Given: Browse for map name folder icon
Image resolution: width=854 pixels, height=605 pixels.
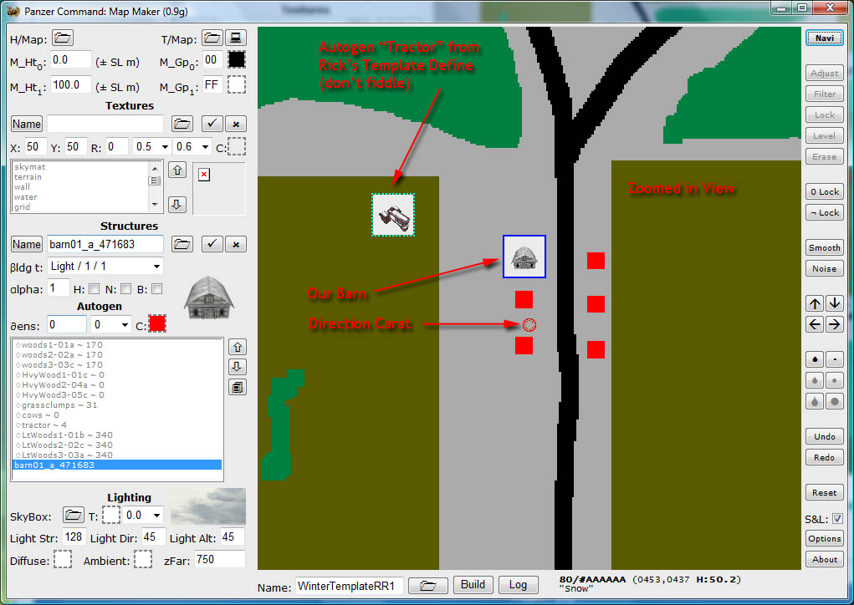Looking at the screenshot, I should 427,586.
